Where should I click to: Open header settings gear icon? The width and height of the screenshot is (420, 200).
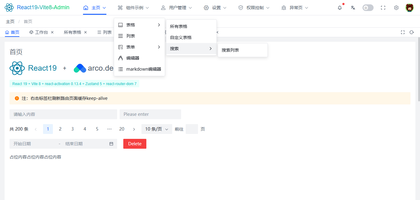pyautogui.click(x=396, y=8)
